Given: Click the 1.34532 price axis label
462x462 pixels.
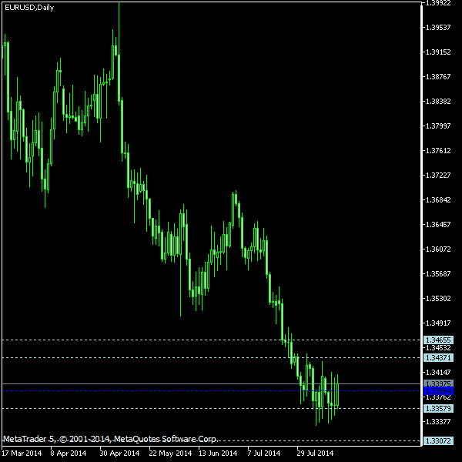Looking at the screenshot, I should click(x=438, y=348).
